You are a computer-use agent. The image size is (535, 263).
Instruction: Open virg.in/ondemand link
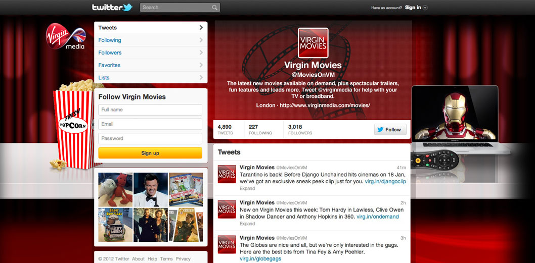(378, 217)
